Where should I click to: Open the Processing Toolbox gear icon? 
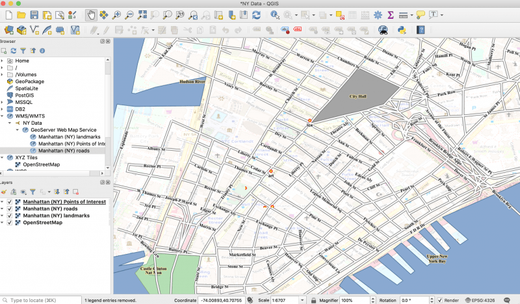tap(378, 15)
